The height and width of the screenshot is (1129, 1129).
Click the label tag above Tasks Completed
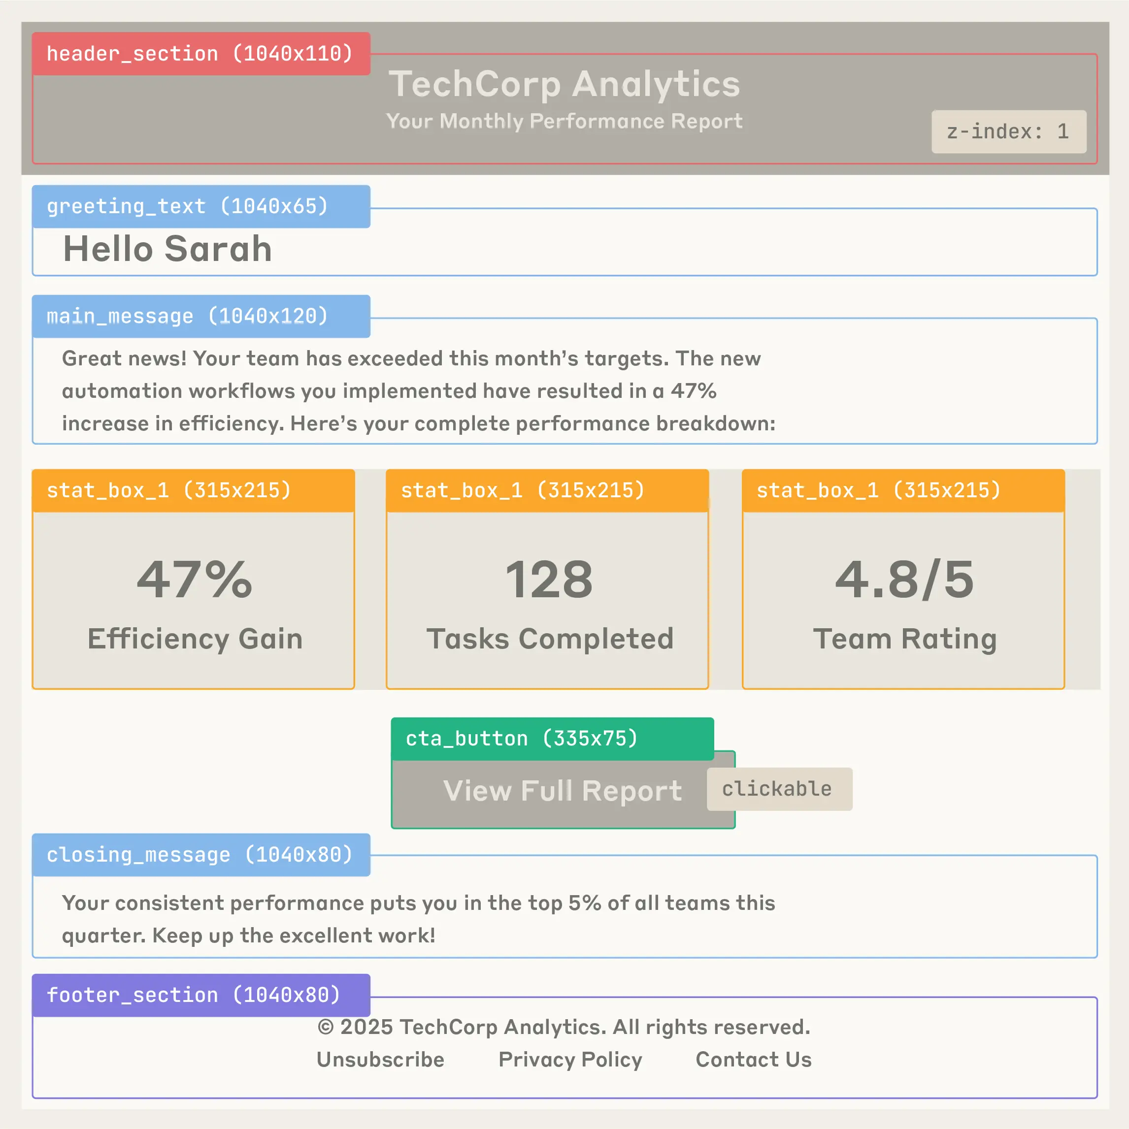click(x=547, y=490)
